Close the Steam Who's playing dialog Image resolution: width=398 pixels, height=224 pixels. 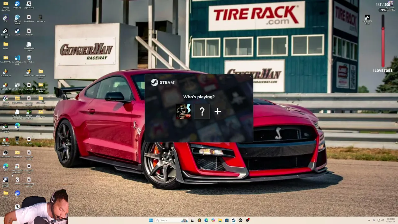[251, 77]
